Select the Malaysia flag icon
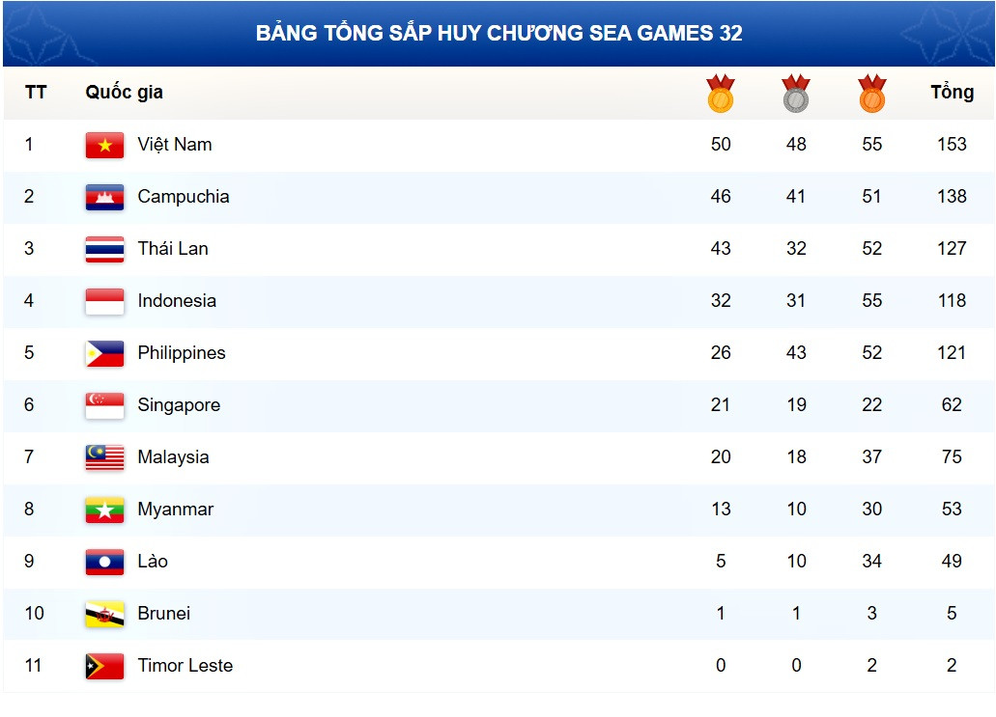This screenshot has width=996, height=717. click(x=104, y=457)
